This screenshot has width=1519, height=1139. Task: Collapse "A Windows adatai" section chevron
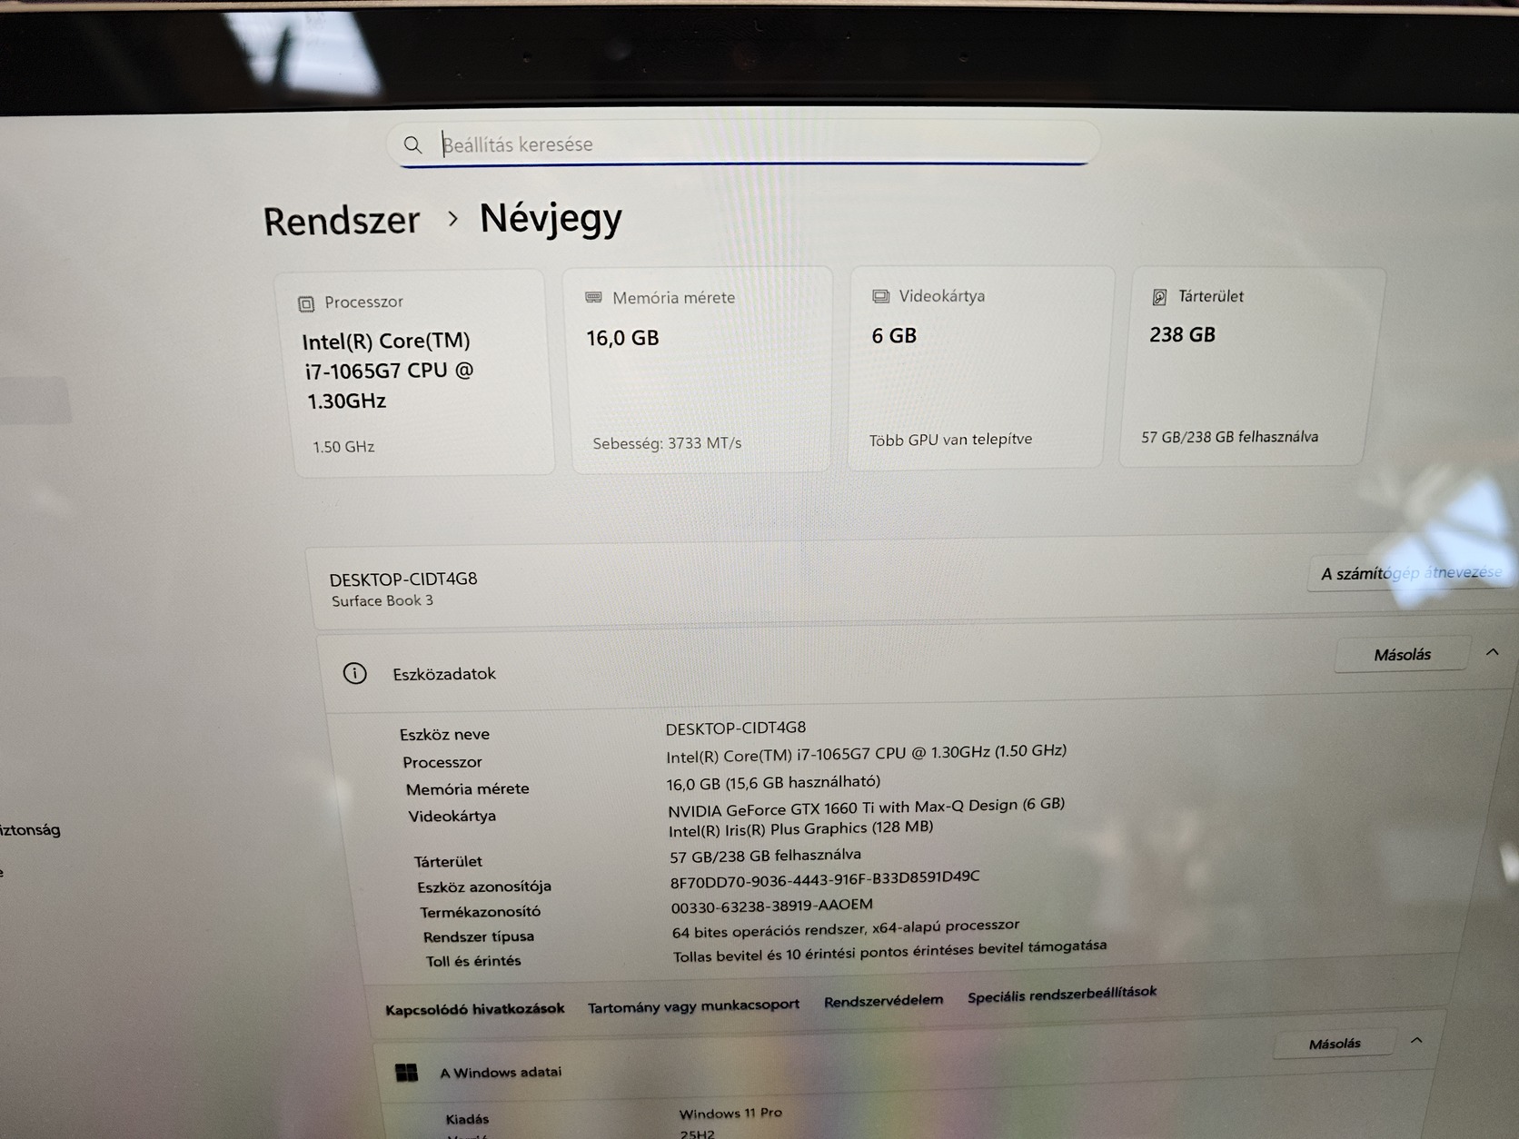[1416, 1041]
